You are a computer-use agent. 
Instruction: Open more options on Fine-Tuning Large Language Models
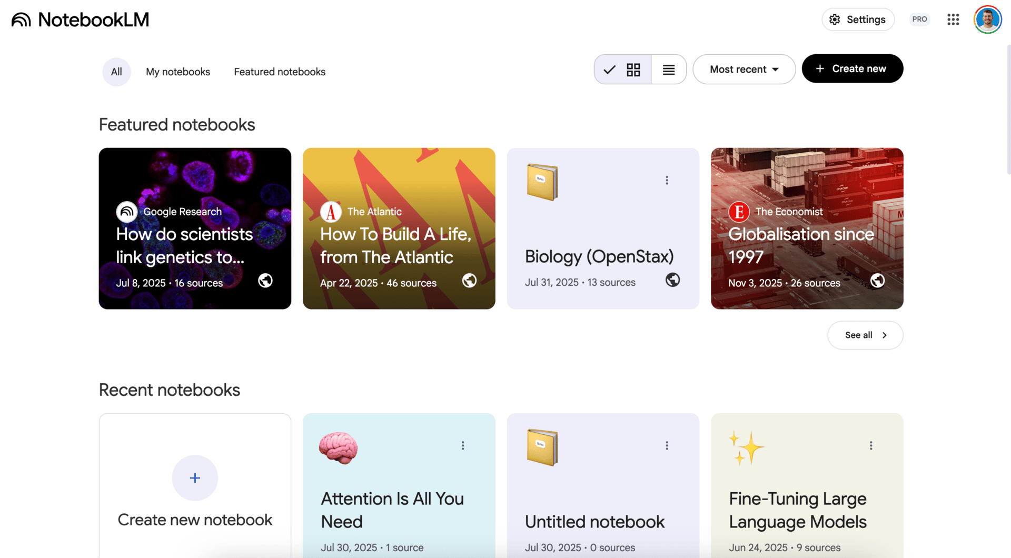click(x=871, y=446)
